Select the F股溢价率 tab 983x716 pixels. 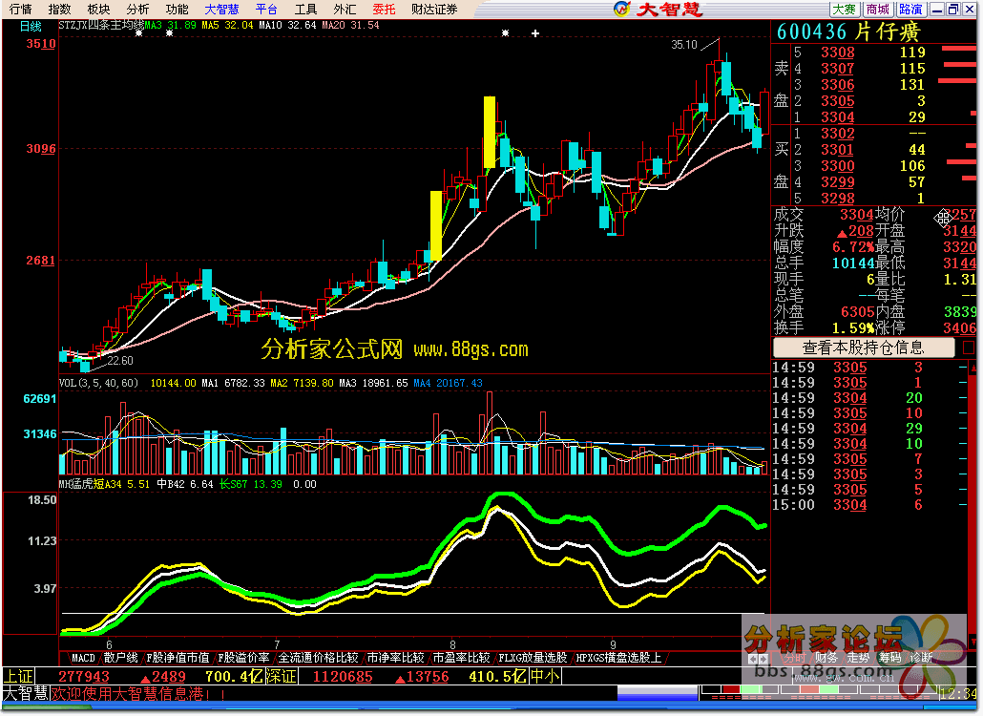[x=243, y=657]
